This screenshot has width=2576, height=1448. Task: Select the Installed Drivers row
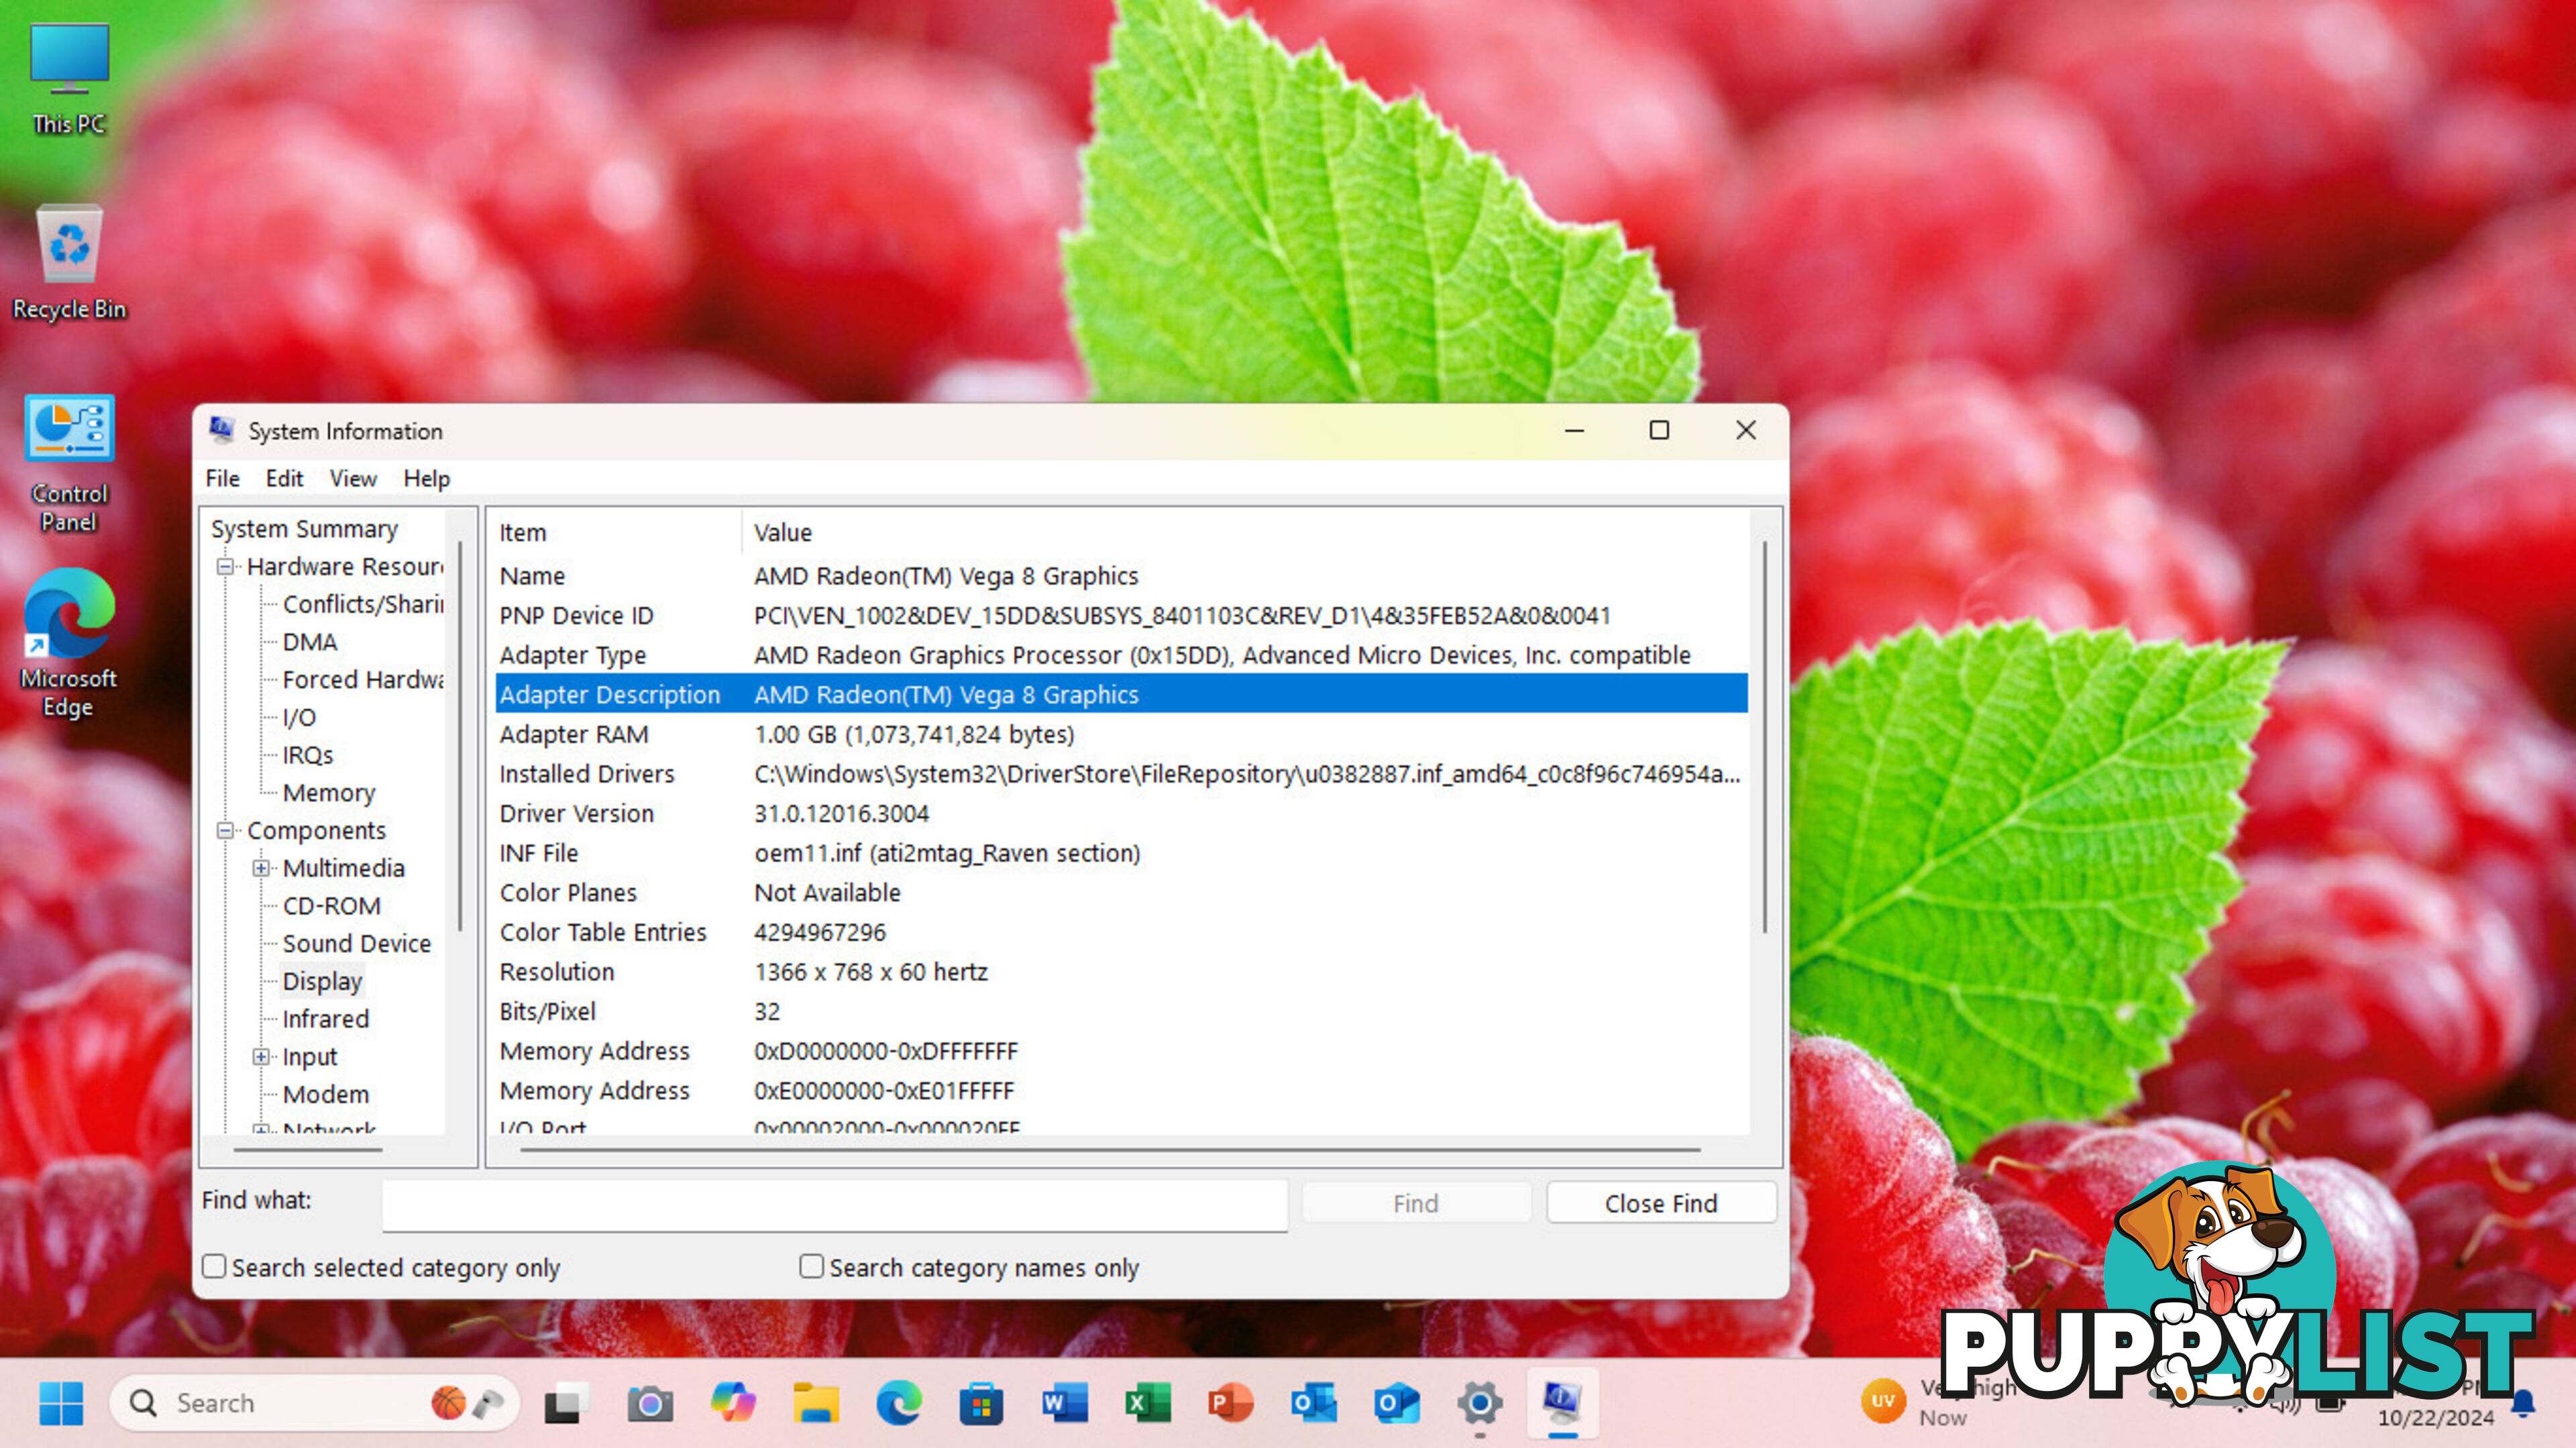(1121, 774)
